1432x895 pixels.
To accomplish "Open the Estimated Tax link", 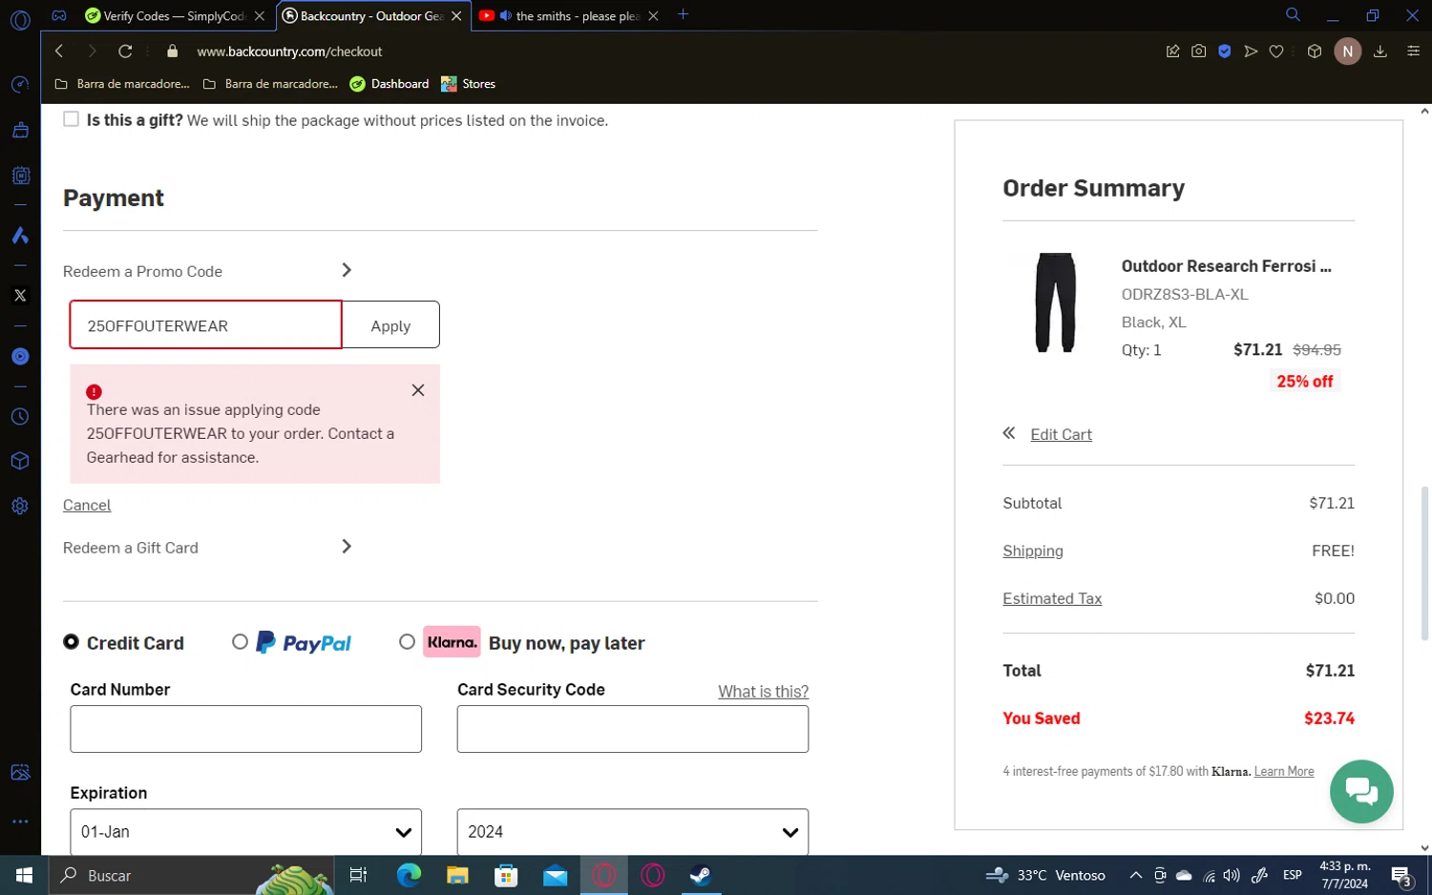I will point(1052,598).
